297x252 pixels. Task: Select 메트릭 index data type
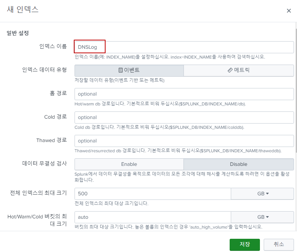coord(239,70)
